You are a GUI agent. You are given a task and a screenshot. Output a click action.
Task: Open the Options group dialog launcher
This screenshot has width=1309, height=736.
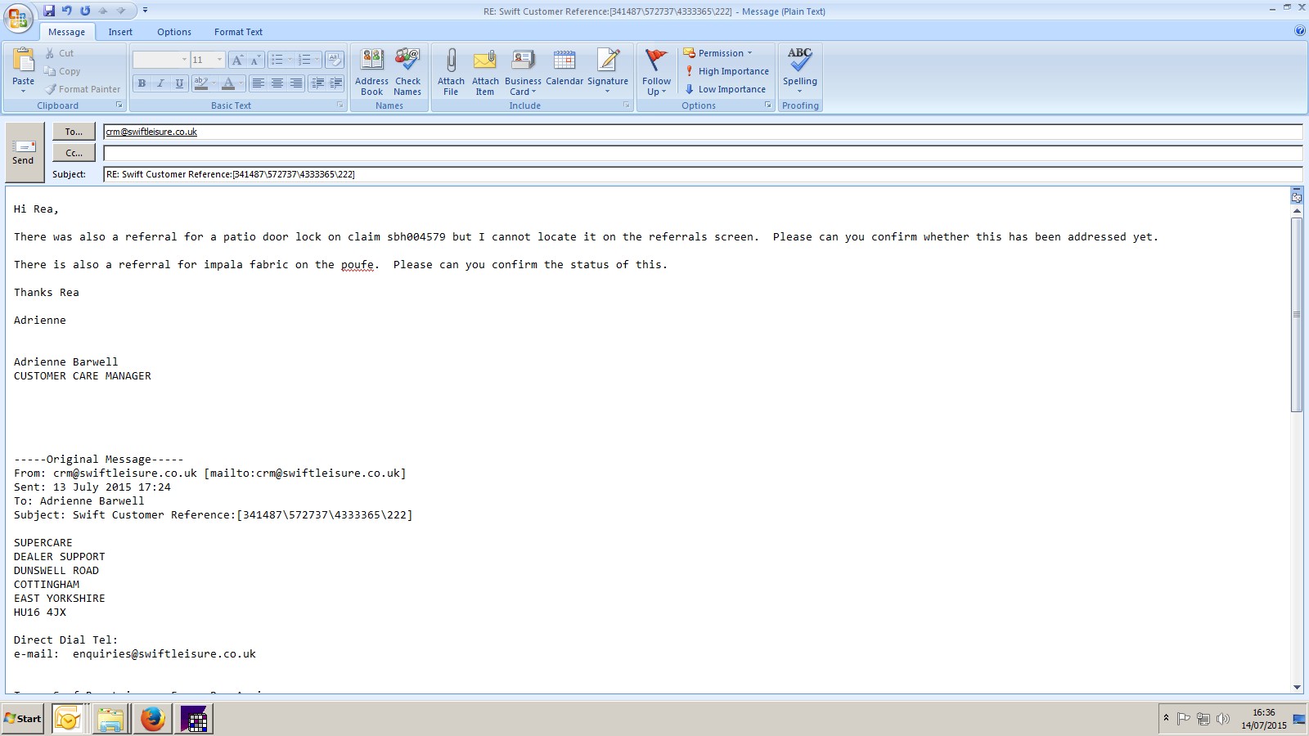768,105
